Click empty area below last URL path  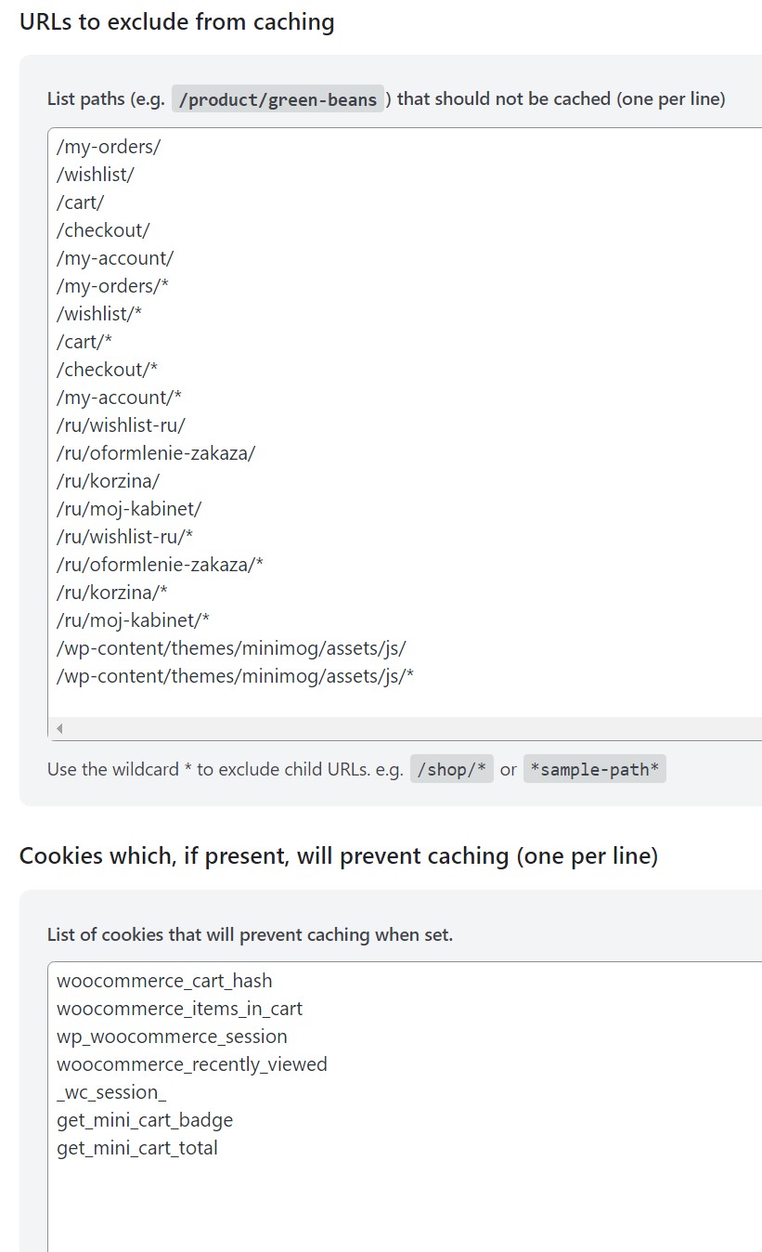click(x=408, y=703)
